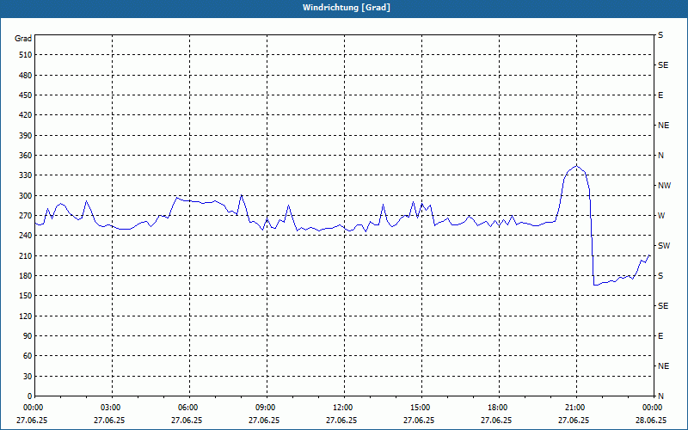The height and width of the screenshot is (430, 688).
Task: Click the N compass label level with 360
Action: point(660,156)
